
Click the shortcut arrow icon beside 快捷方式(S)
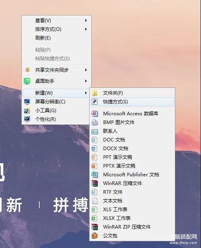click(x=94, y=102)
